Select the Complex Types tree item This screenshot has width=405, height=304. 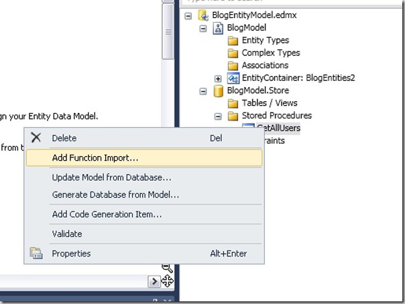[270, 53]
